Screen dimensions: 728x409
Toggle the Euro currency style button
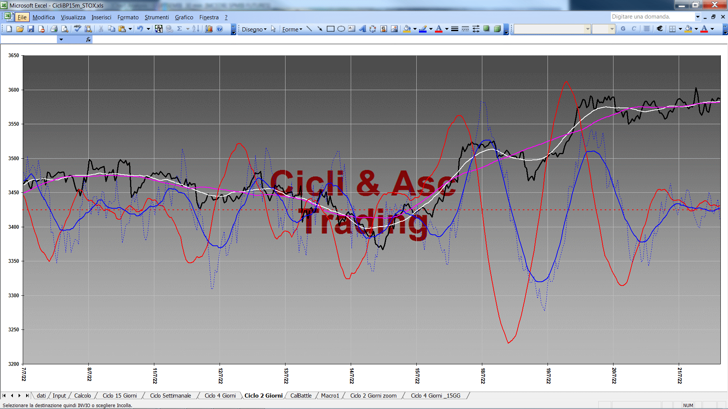[660, 29]
